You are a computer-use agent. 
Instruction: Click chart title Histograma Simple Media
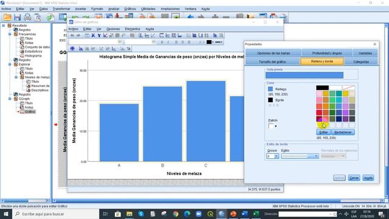[171, 57]
